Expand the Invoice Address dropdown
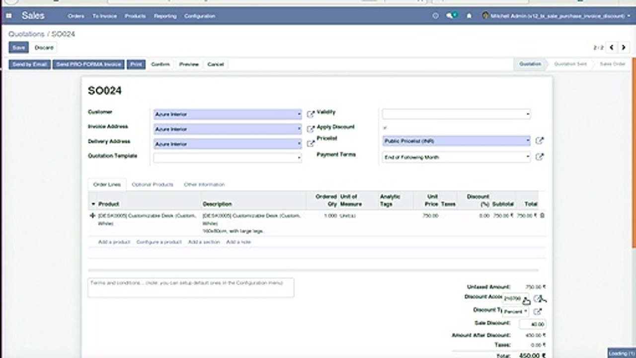Screen dimensions: 636x358 pyautogui.click(x=299, y=129)
